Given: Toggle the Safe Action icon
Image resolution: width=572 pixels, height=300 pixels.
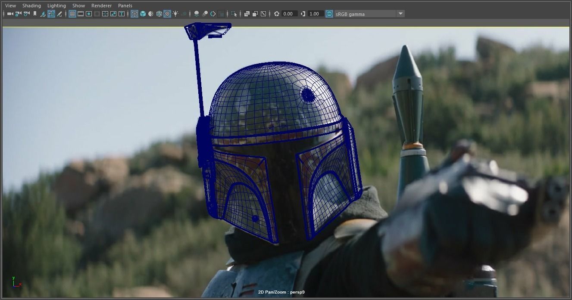Looking at the screenshot, I should [113, 14].
